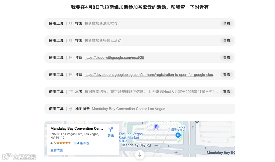Click the 查看大图 link on the map card

[57, 150]
